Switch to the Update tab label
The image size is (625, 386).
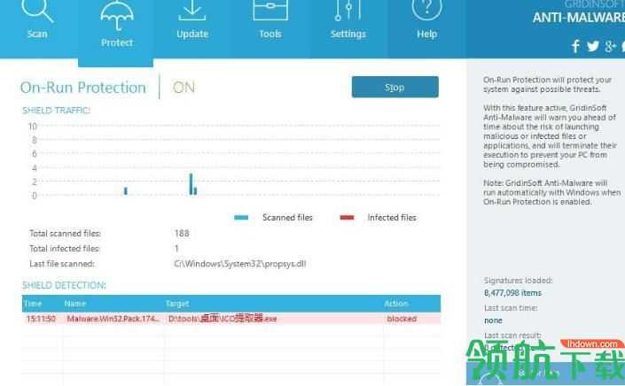(192, 35)
